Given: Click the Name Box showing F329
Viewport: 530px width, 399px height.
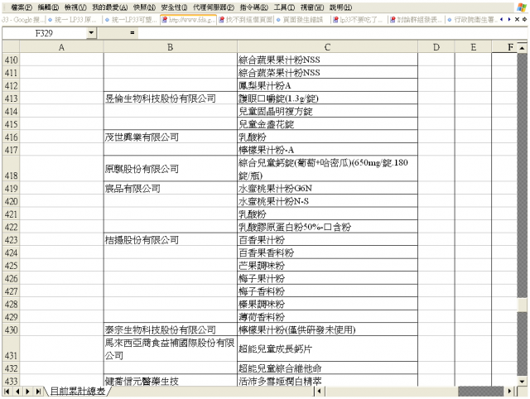Looking at the screenshot, I should point(44,33).
